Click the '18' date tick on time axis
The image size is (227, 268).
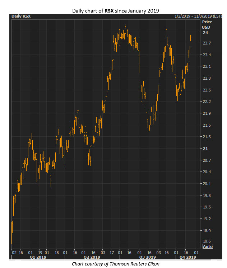(57, 253)
